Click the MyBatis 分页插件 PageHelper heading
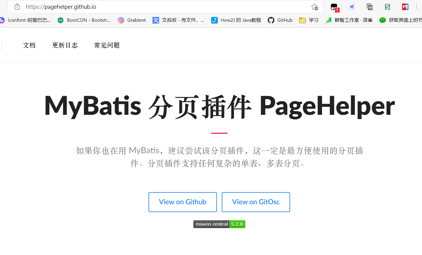The image size is (422, 255). click(x=219, y=106)
